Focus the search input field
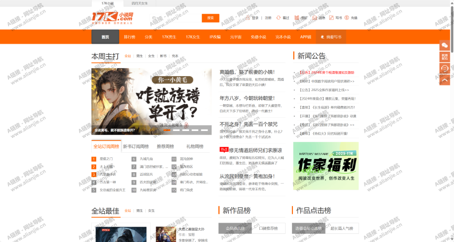 click(176, 18)
